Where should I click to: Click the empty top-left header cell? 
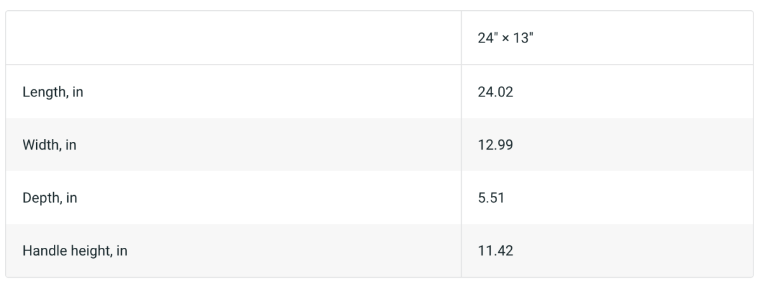tap(234, 38)
